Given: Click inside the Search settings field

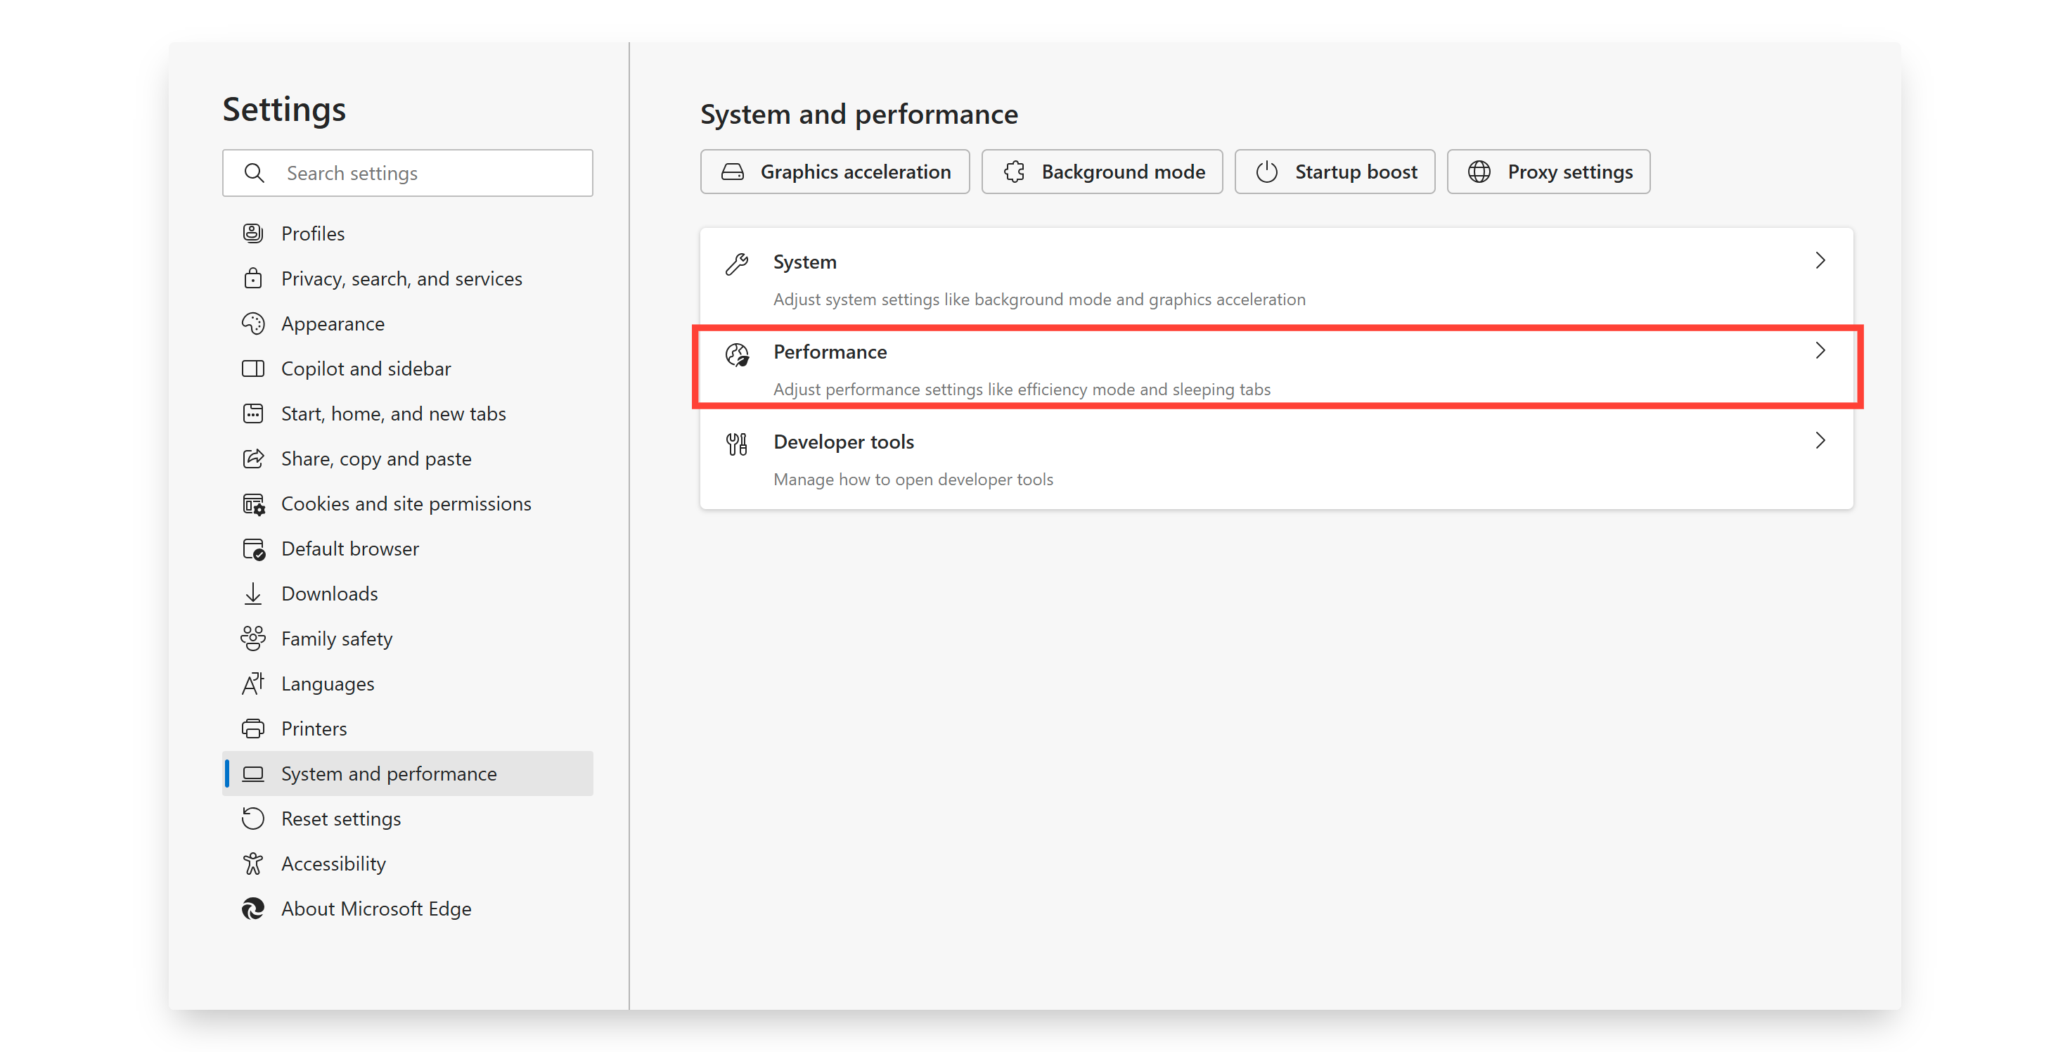Looking at the screenshot, I should [407, 173].
